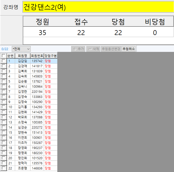This screenshot has width=174, height=172.
Task: Check the box for 이연희
Action: [x=3, y=137]
